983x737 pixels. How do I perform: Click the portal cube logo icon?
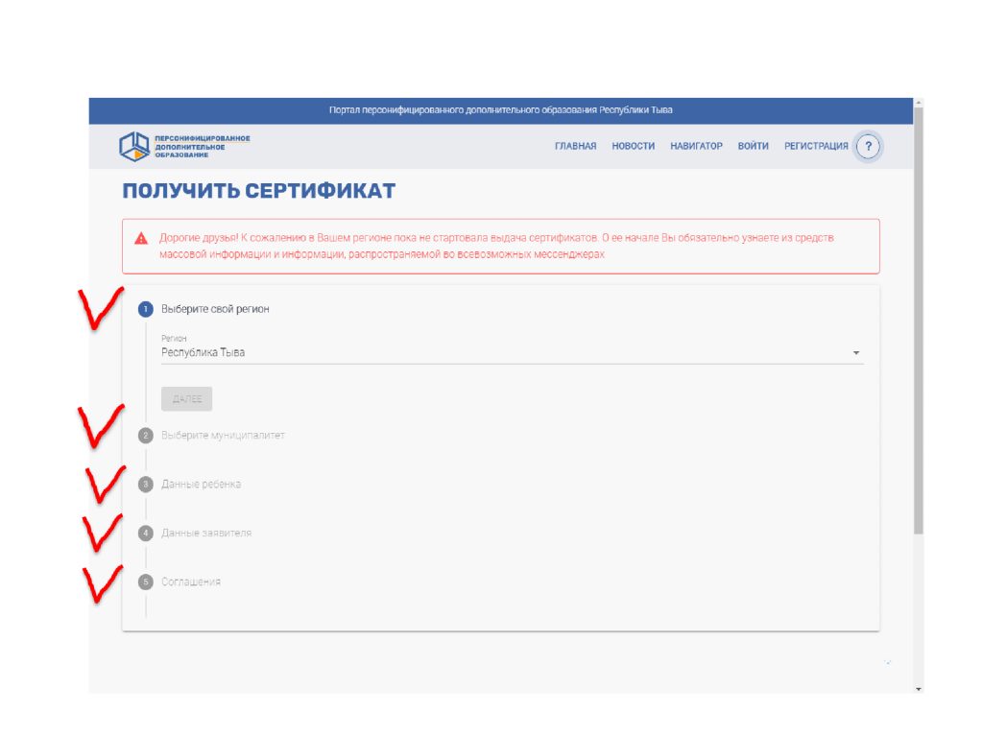[x=134, y=146]
